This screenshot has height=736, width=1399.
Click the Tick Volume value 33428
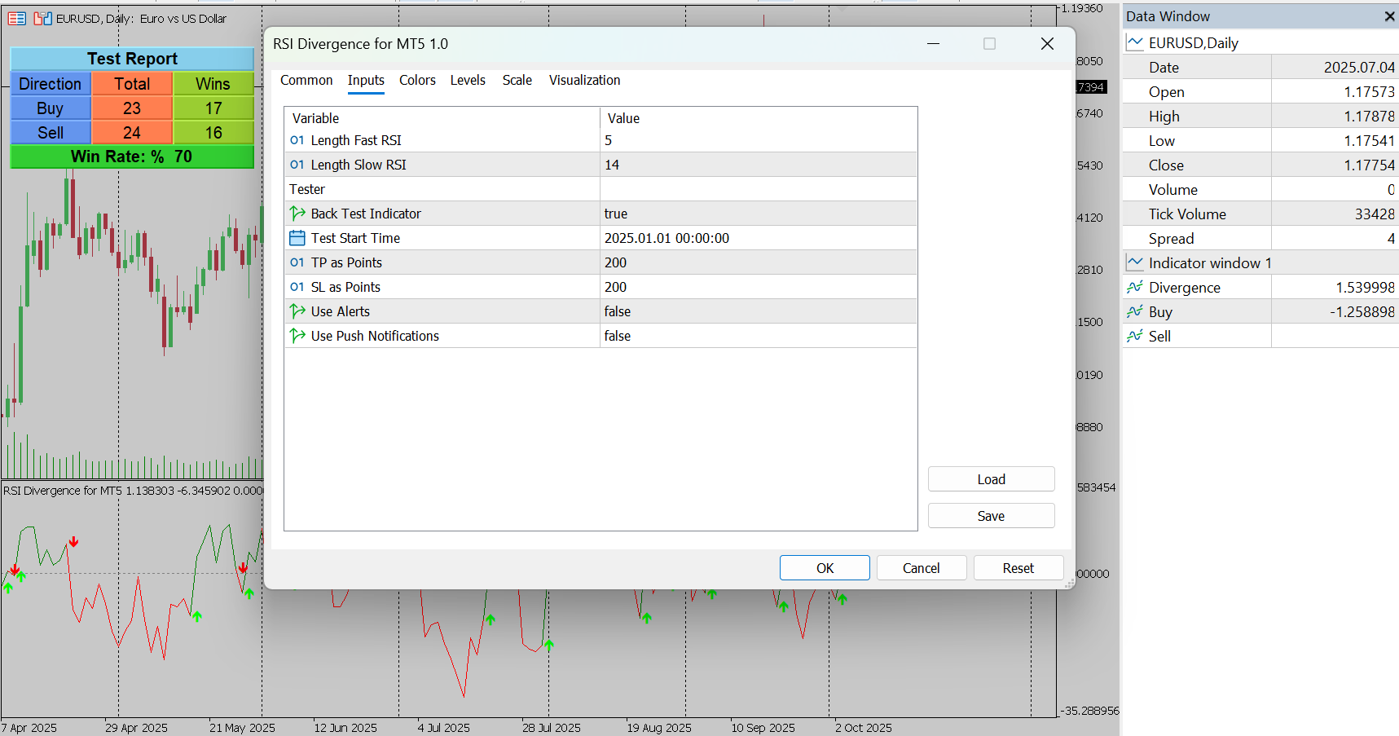[x=1375, y=214]
